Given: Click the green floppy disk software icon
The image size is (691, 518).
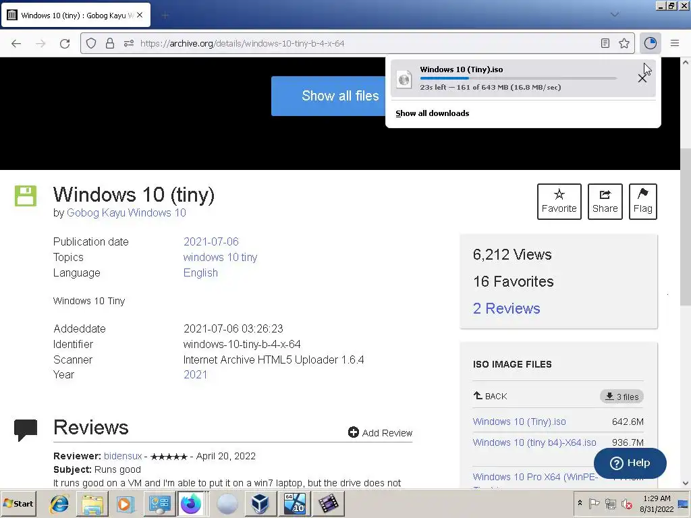Looking at the screenshot, I should coord(26,196).
